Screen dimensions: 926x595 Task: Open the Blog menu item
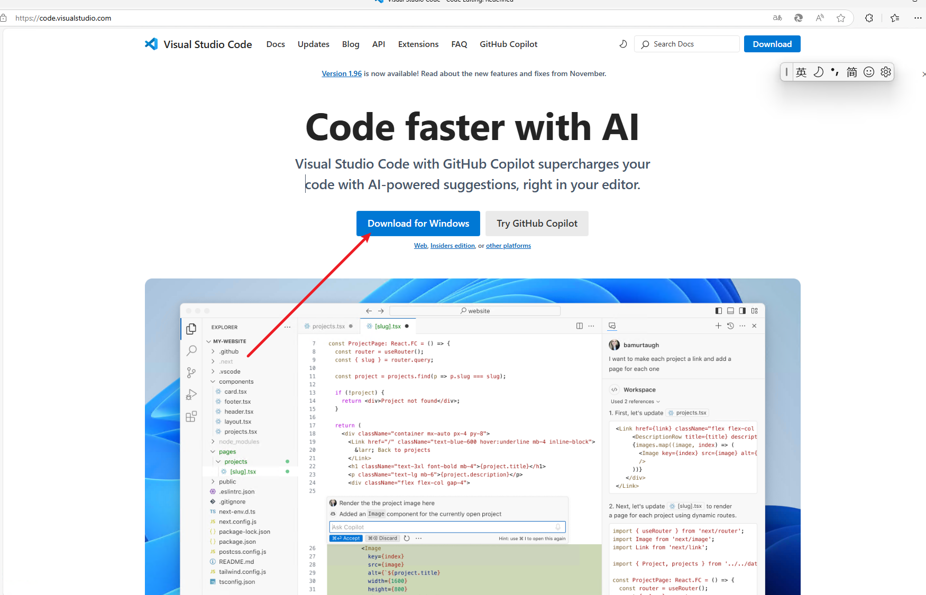point(351,44)
